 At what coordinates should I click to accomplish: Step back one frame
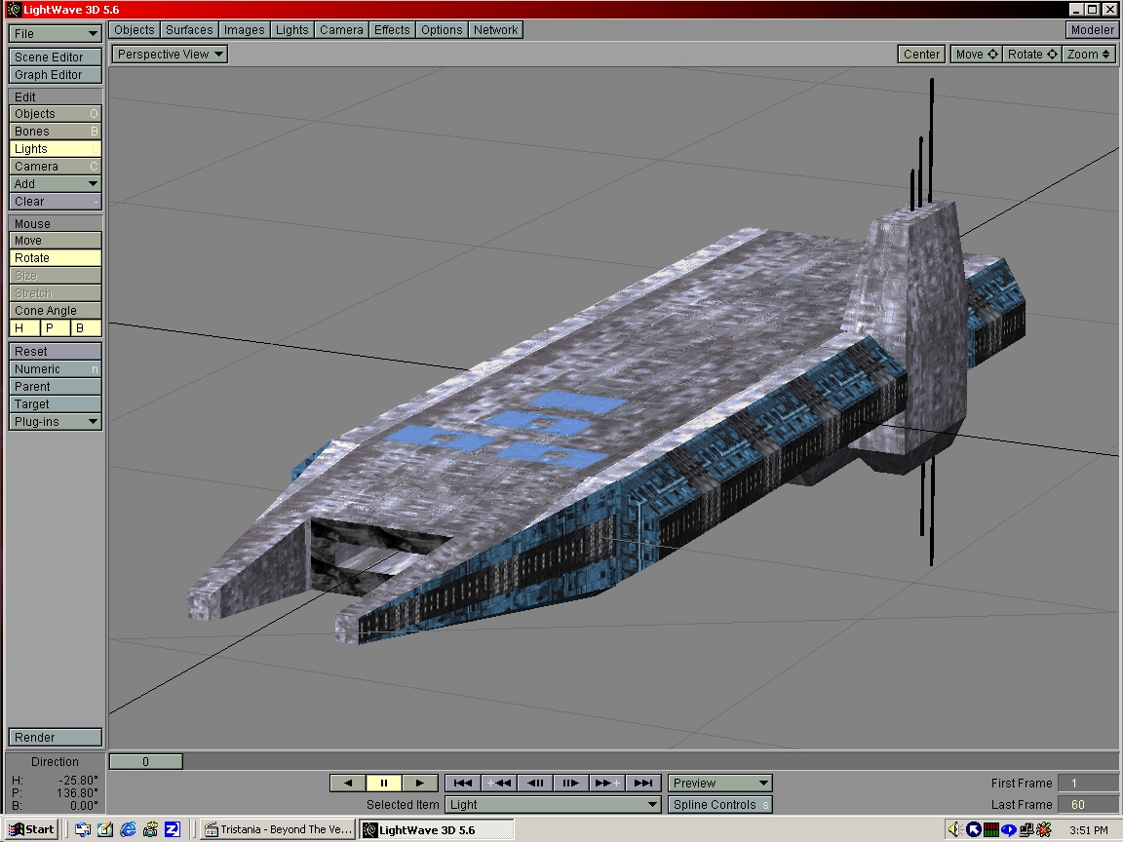[x=535, y=783]
